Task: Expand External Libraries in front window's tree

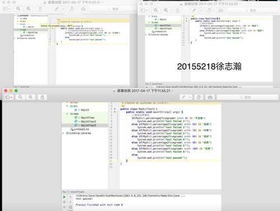Action: [x=63, y=133]
